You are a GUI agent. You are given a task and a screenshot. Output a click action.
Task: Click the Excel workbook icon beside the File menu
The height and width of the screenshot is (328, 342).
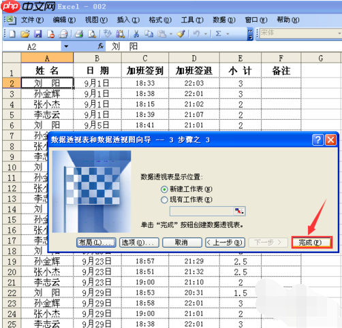(11, 20)
